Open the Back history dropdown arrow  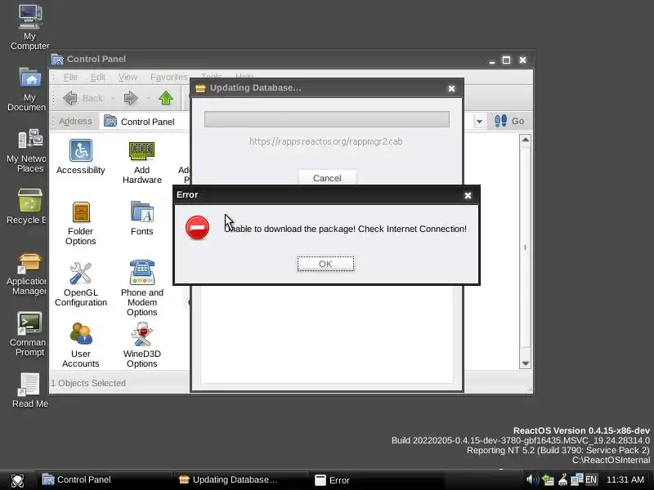[113, 99]
